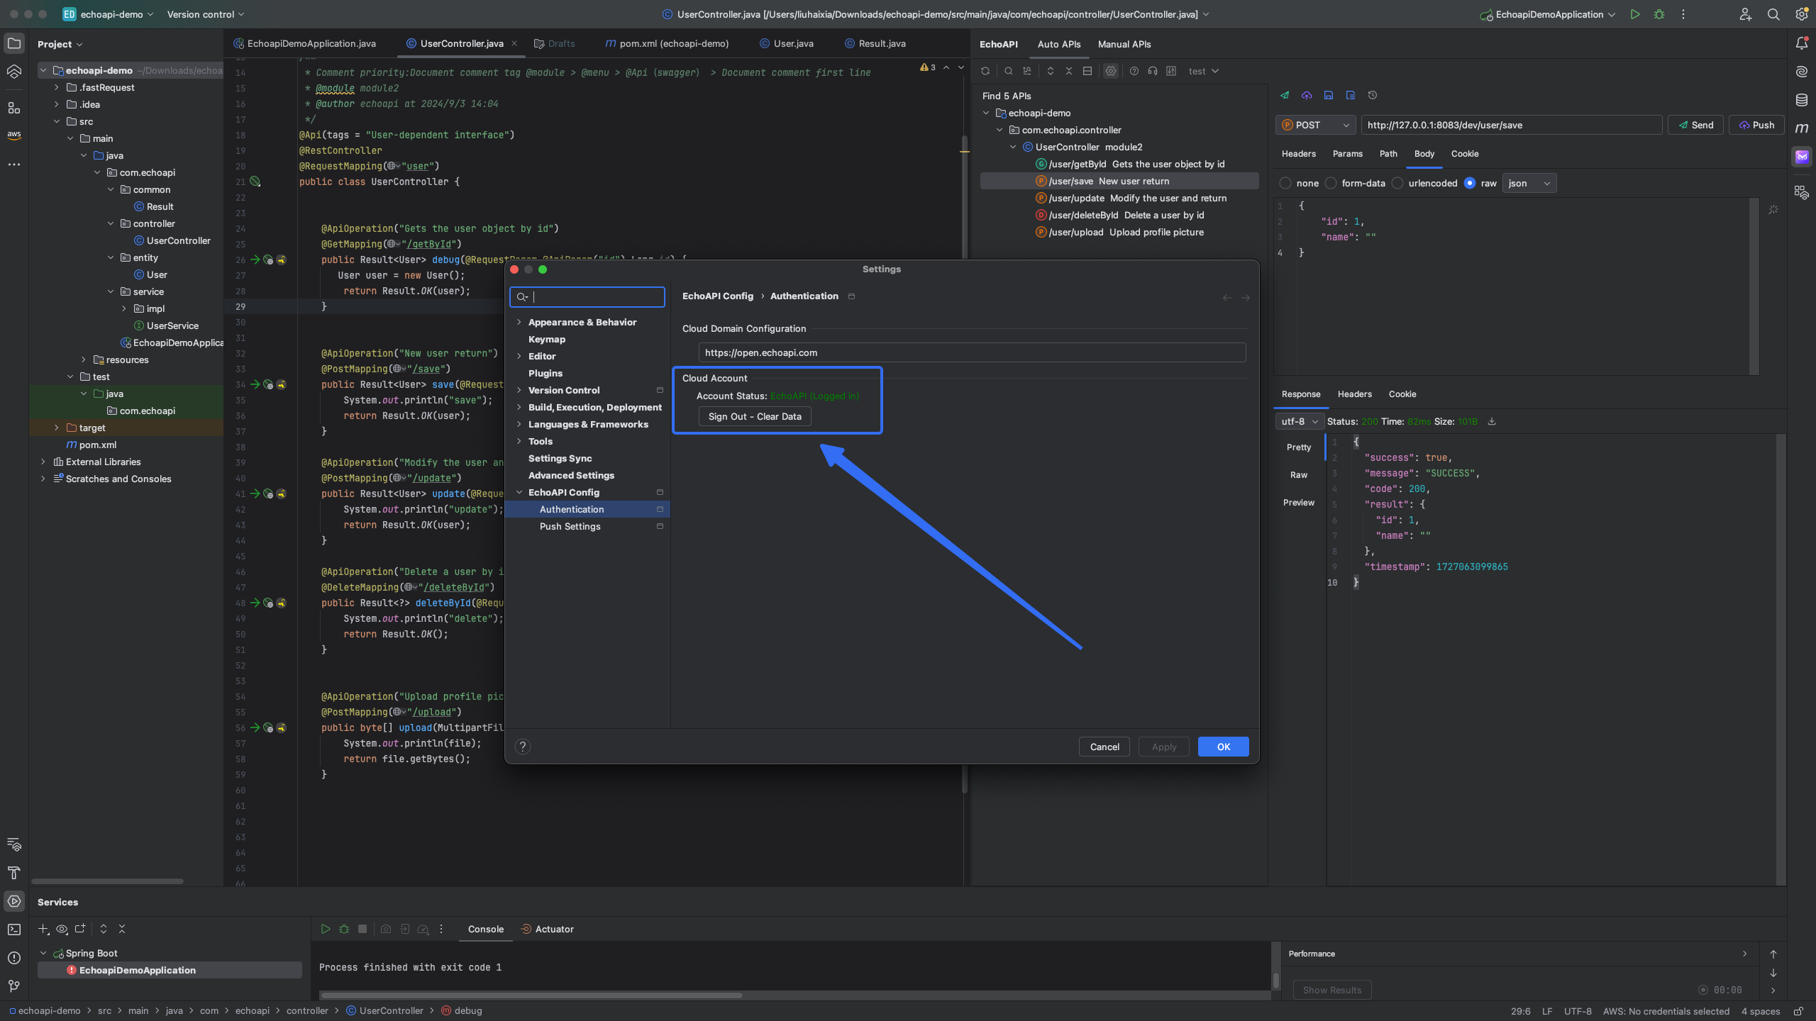Viewport: 1816px width, 1021px height.
Task: Click the green paper plane icon above the POST method
Action: tap(1285, 95)
